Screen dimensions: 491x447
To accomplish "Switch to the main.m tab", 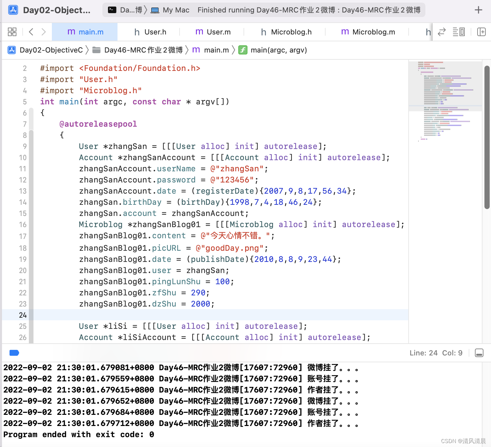I will 85,32.
